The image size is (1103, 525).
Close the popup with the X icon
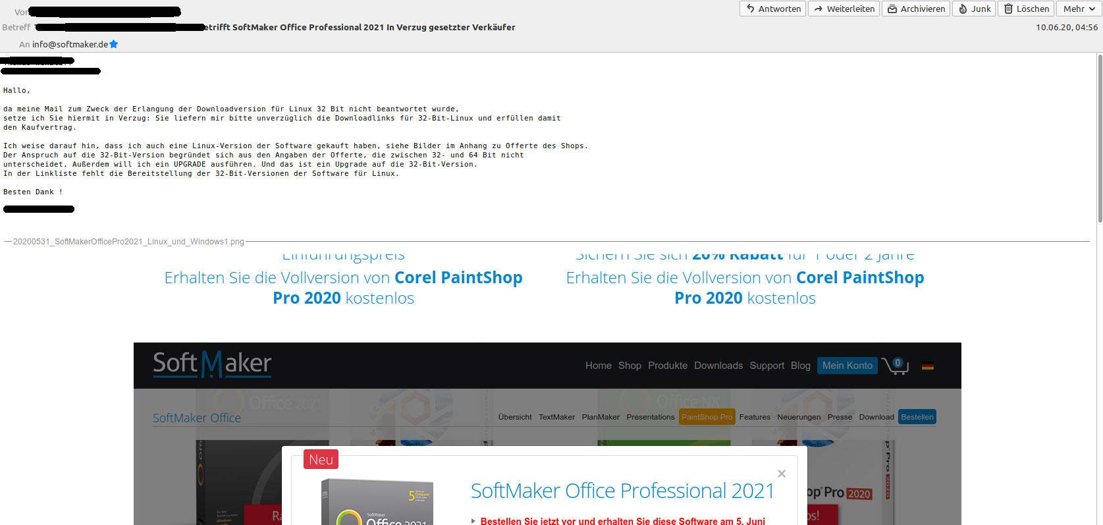pos(782,474)
